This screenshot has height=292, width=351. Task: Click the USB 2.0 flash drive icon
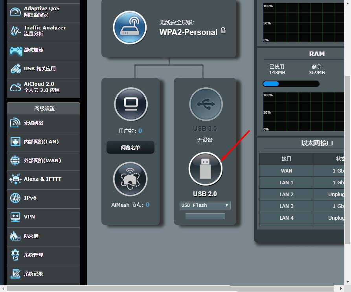tap(205, 169)
